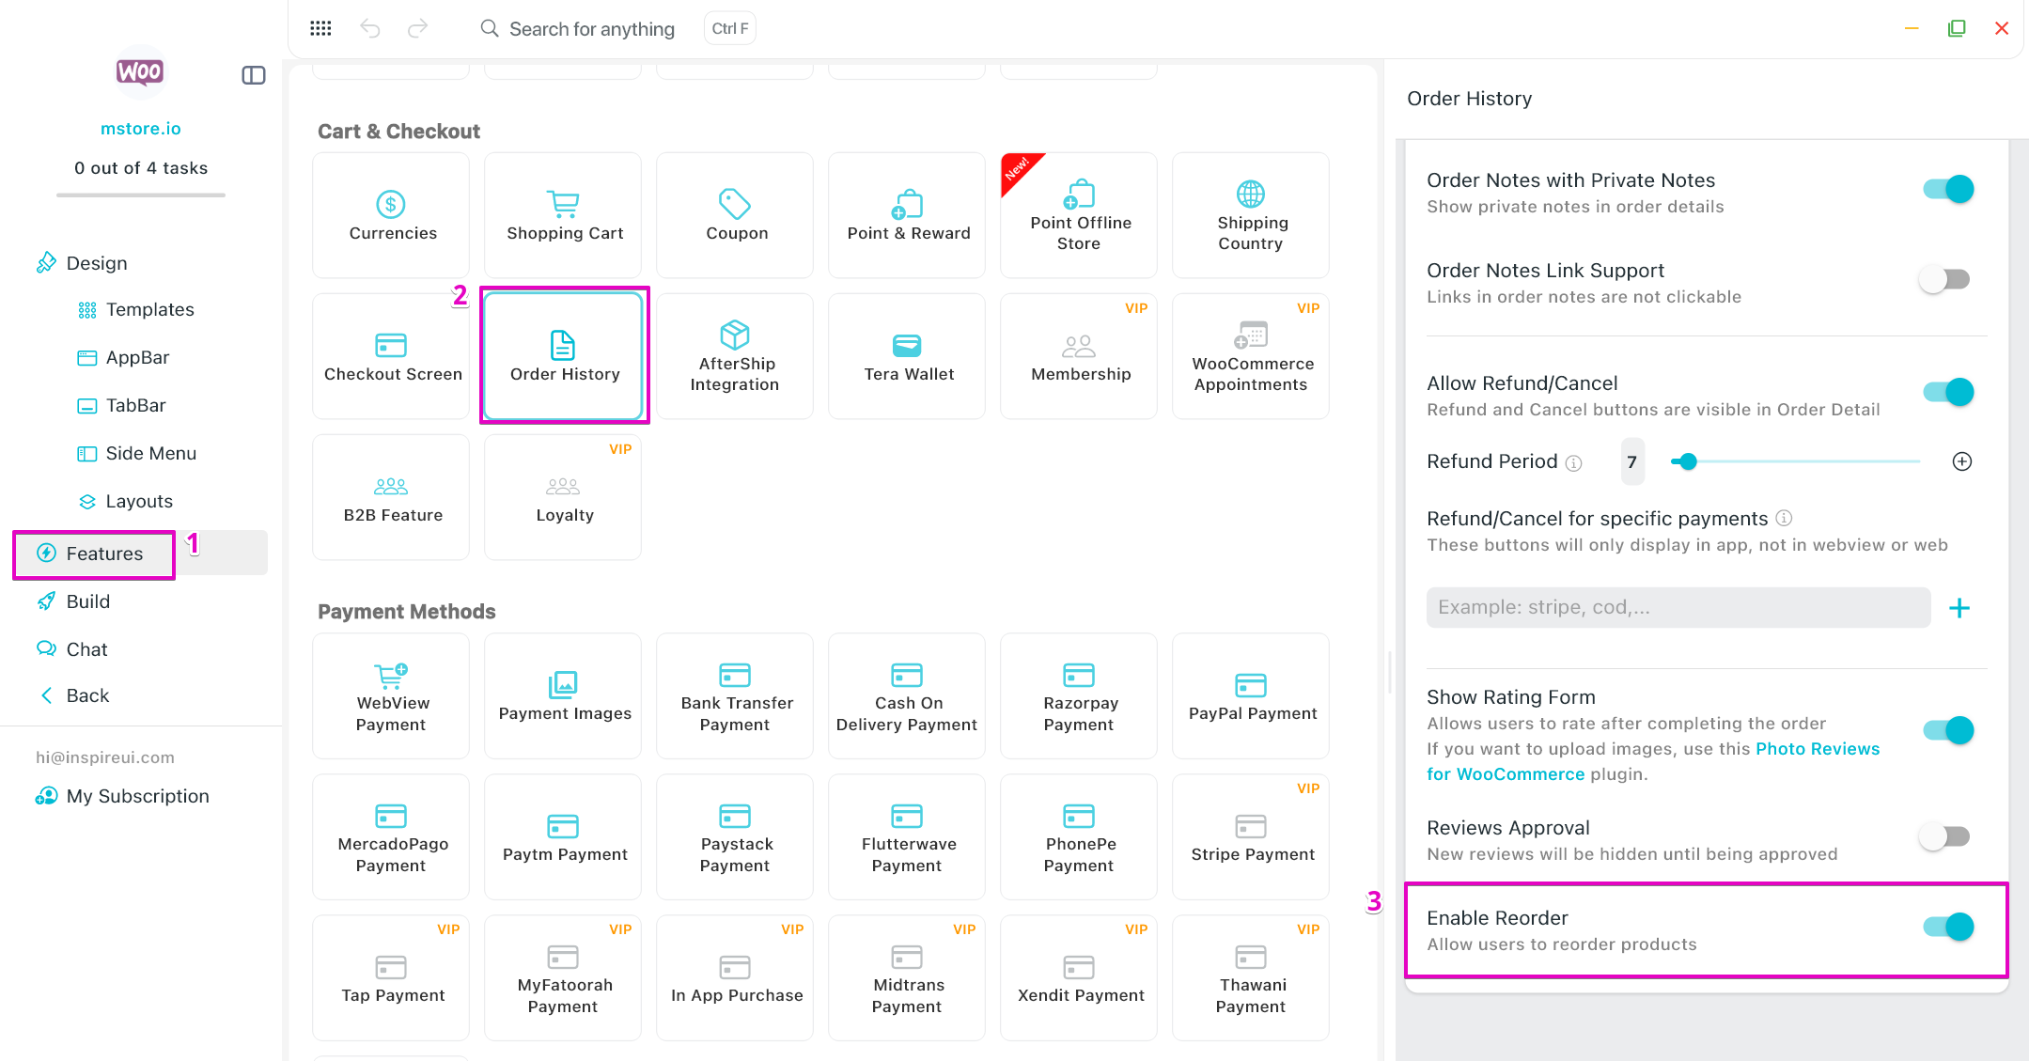
Task: Click the undo arrow icon
Action: 369,28
